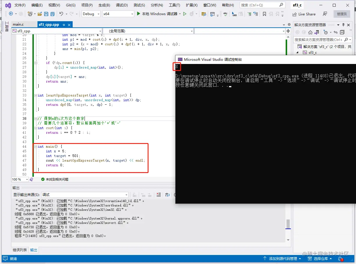356x264 pixels.
Task: Click 添加到源代码管理 in status bar
Action: point(283,258)
